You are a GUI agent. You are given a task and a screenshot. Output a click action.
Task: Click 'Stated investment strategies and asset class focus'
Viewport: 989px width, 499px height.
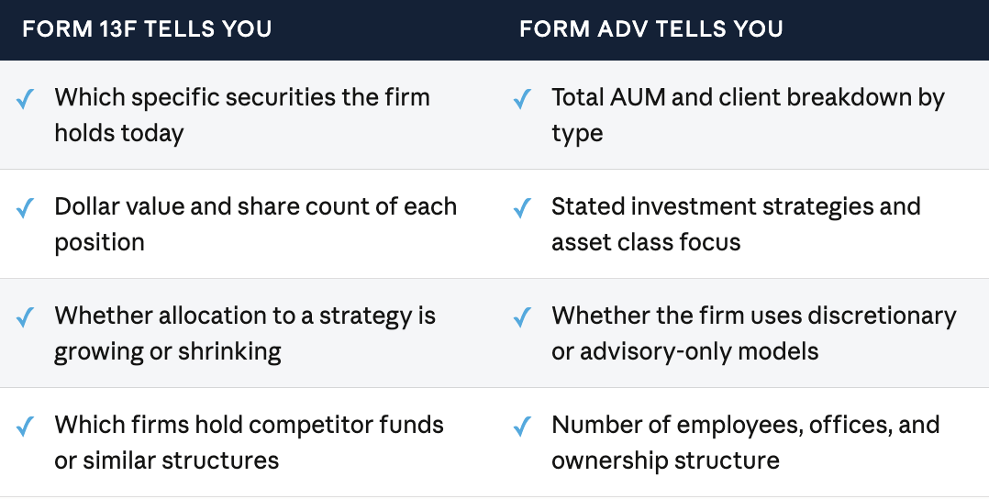[736, 224]
